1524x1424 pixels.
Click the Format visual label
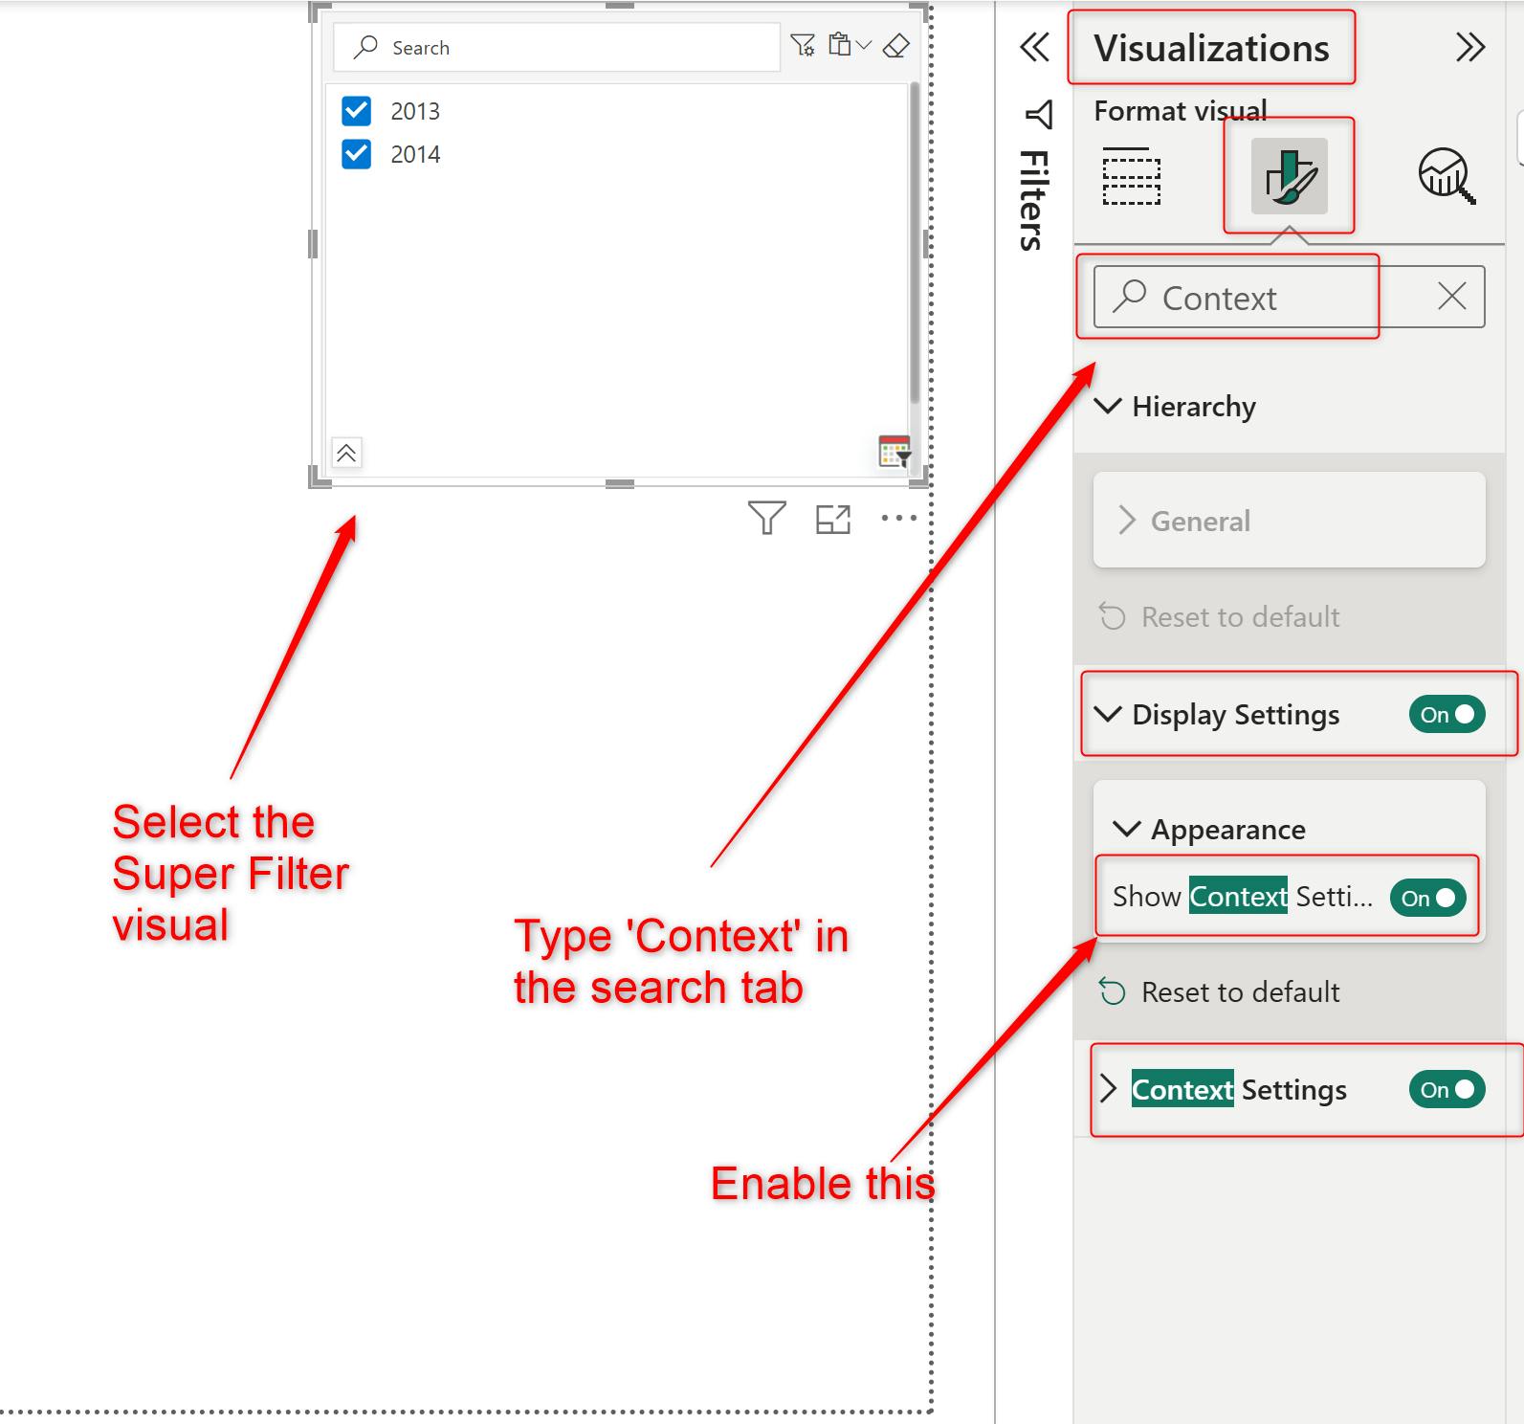pos(1181,111)
